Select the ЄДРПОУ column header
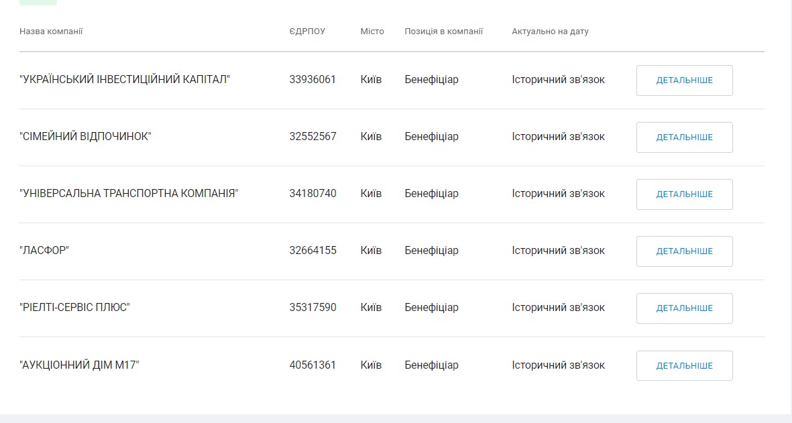 (x=307, y=32)
